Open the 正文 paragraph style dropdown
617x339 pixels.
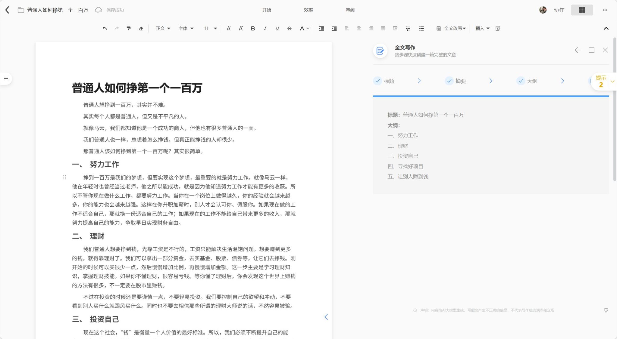point(163,28)
